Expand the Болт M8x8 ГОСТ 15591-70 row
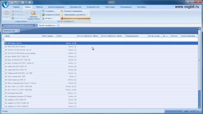This screenshot has height=114, width=203. [x=6, y=56]
